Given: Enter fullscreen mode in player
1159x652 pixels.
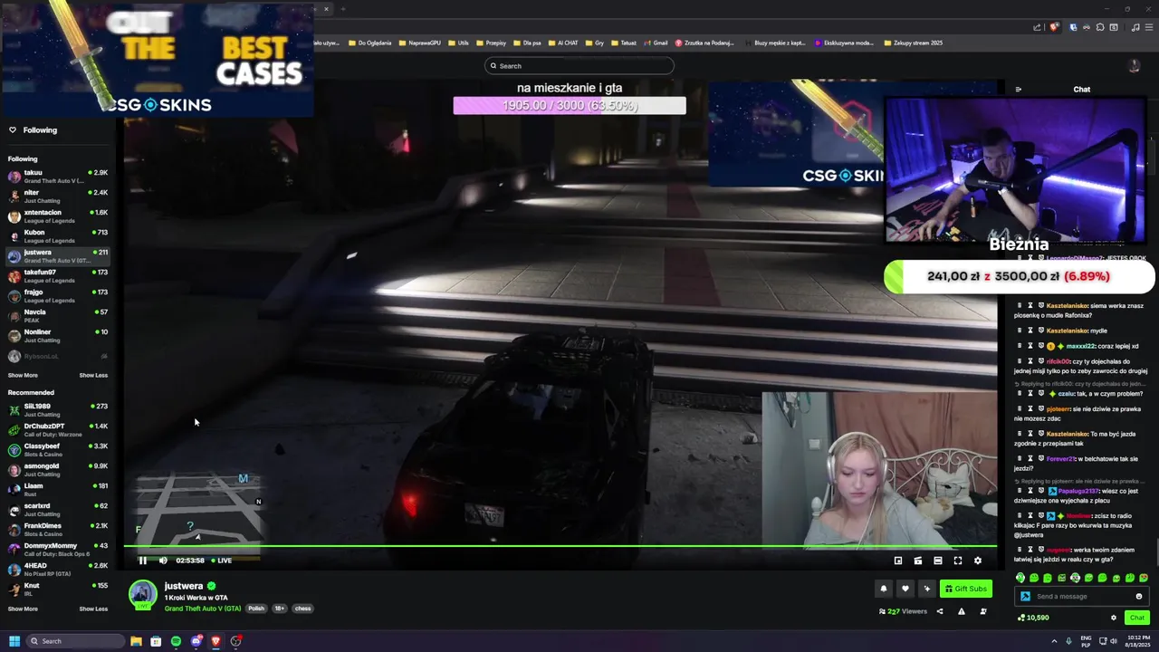Looking at the screenshot, I should [x=958, y=561].
